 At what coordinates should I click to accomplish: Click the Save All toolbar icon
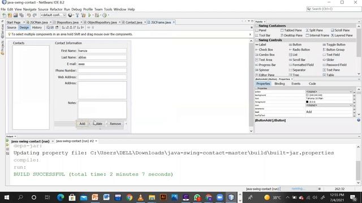tap(21, 15)
